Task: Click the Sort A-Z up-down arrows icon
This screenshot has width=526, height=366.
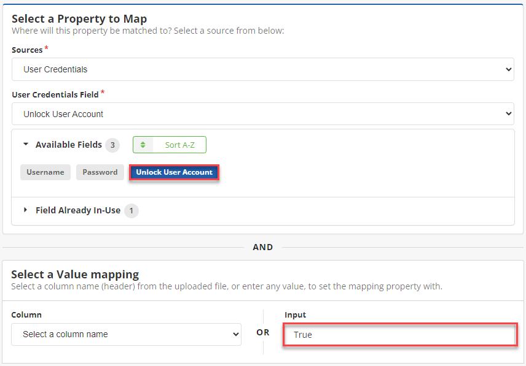Action: pyautogui.click(x=143, y=145)
